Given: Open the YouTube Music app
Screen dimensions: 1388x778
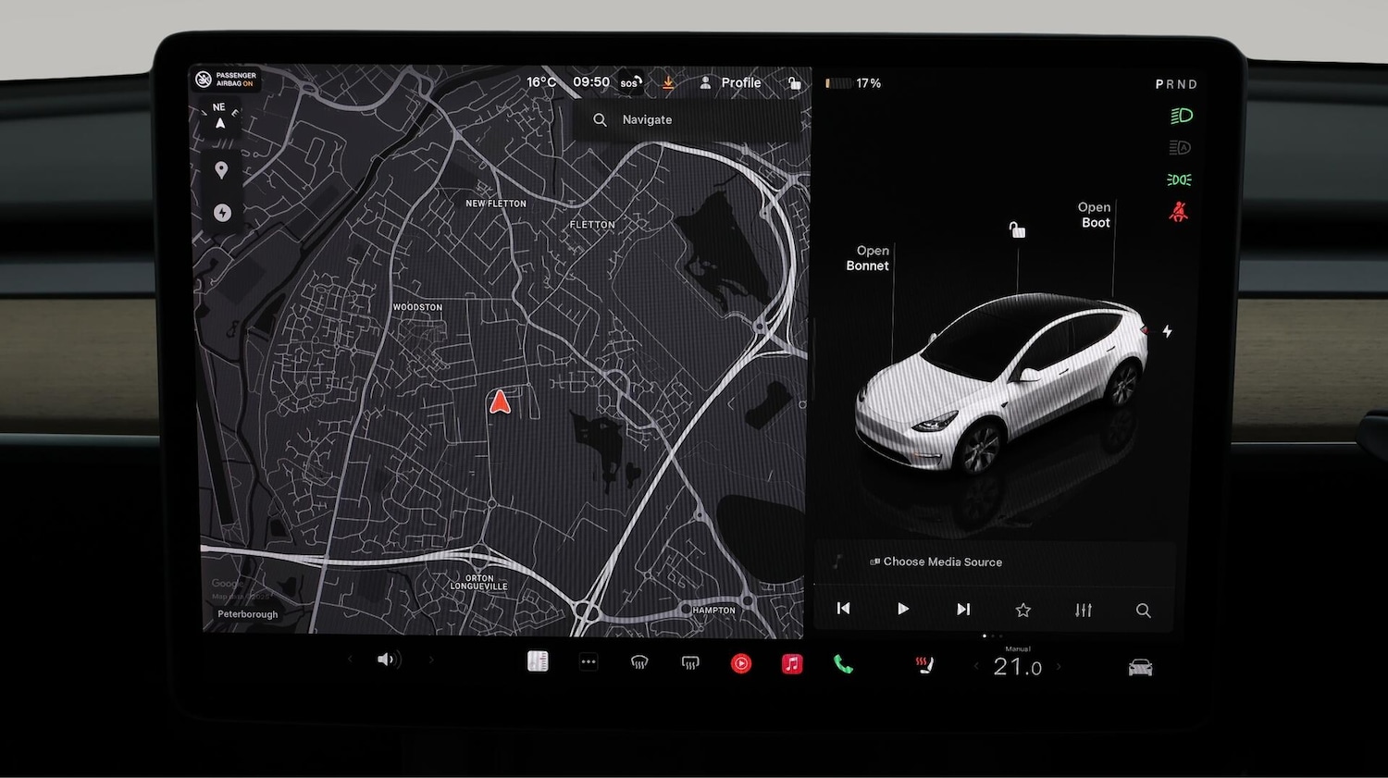Looking at the screenshot, I should point(741,663).
